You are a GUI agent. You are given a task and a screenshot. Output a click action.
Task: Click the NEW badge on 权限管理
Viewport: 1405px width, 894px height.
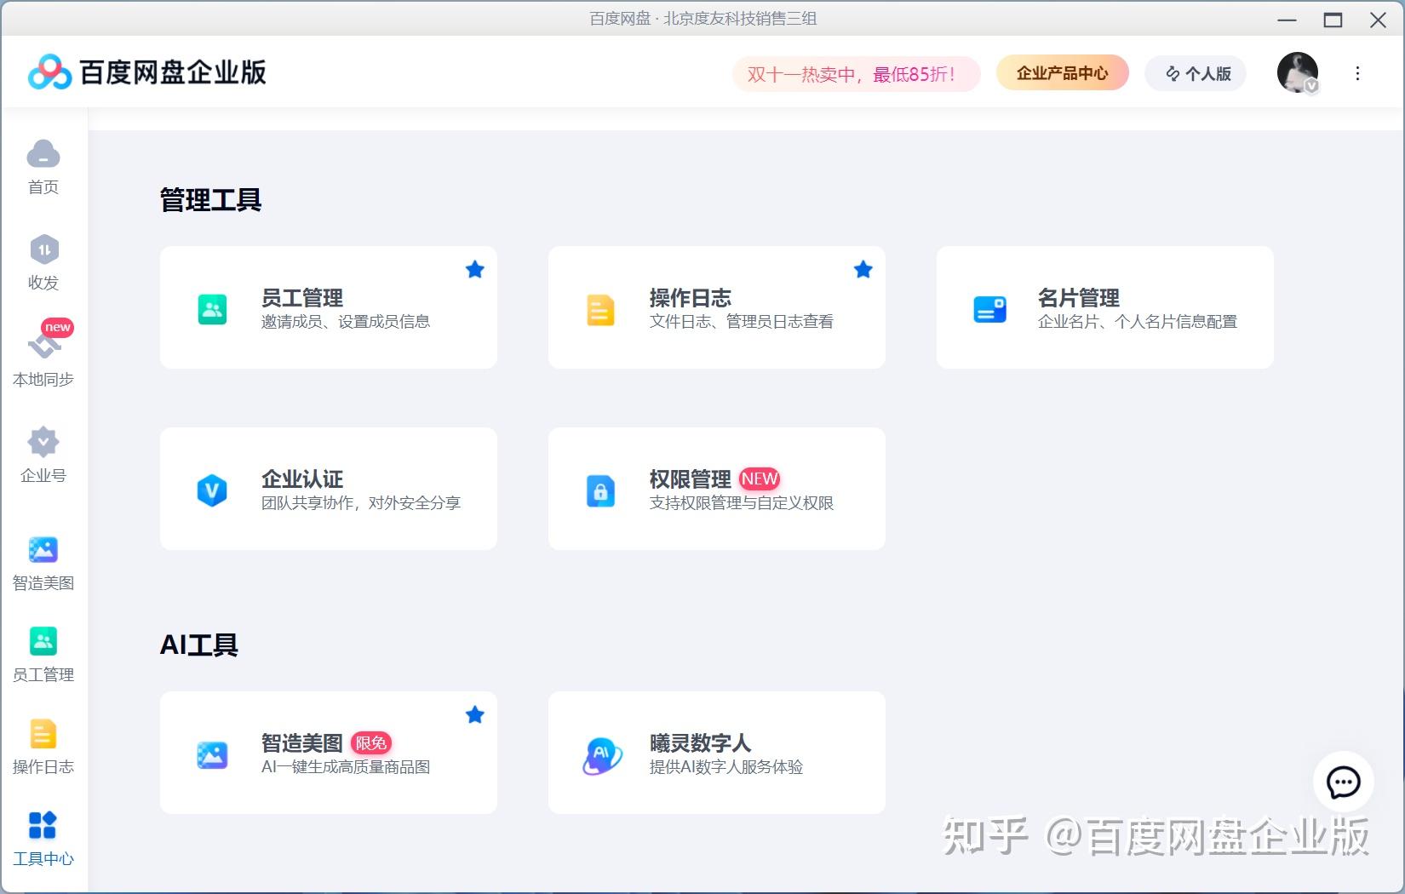click(x=760, y=479)
